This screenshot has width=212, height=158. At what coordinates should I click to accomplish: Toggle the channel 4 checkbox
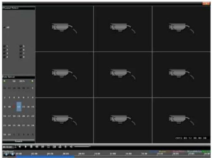click(4, 57)
